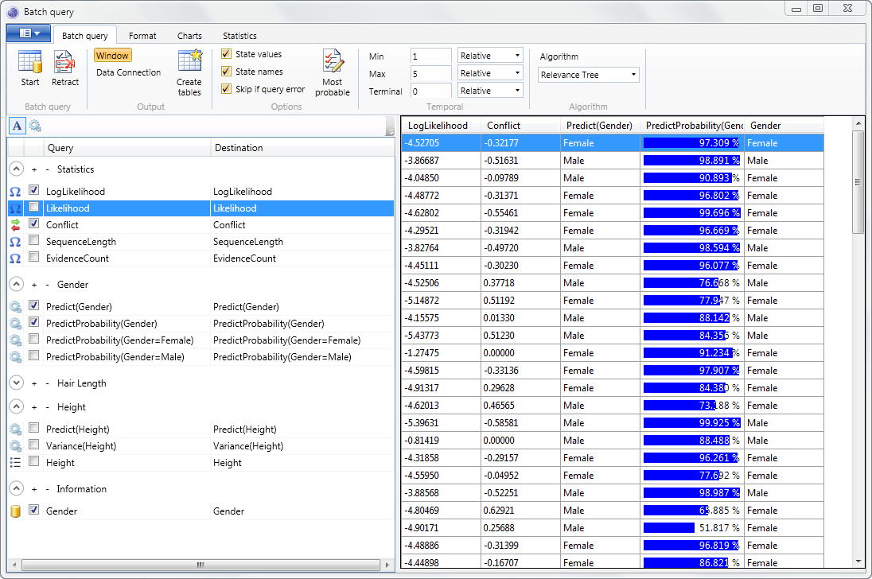Expand the Hair Length group
Image resolution: width=872 pixels, height=579 pixels.
pyautogui.click(x=16, y=383)
